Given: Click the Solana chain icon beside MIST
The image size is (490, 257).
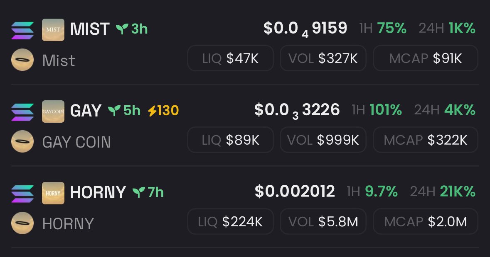Looking at the screenshot, I should point(22,30).
